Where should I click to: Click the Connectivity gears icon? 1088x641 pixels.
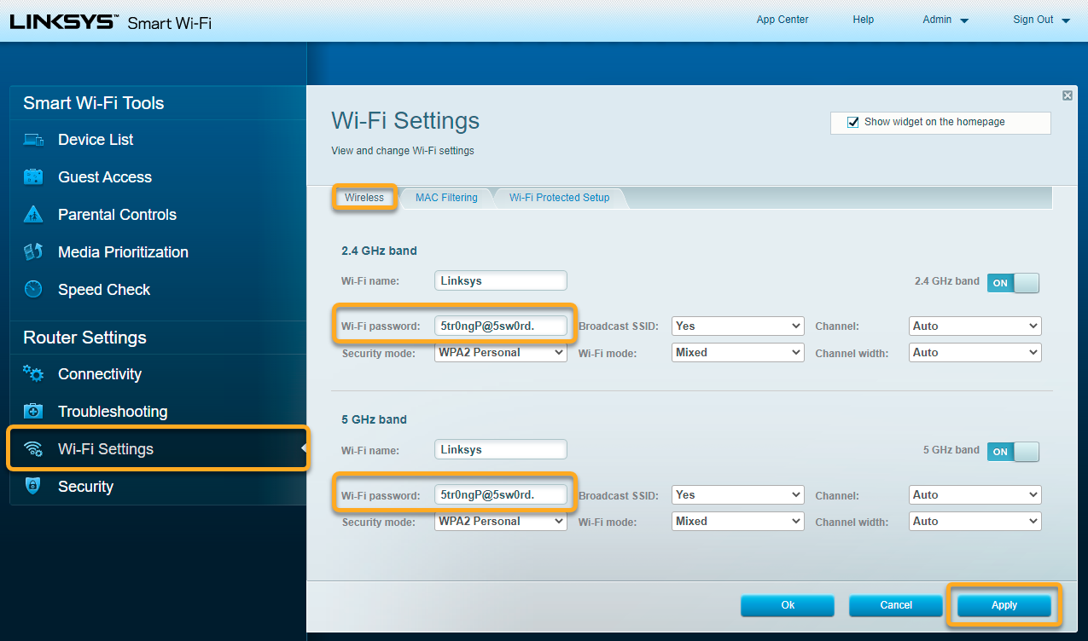coord(33,373)
